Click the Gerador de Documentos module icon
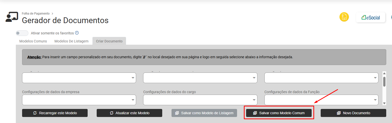 tap(12, 17)
